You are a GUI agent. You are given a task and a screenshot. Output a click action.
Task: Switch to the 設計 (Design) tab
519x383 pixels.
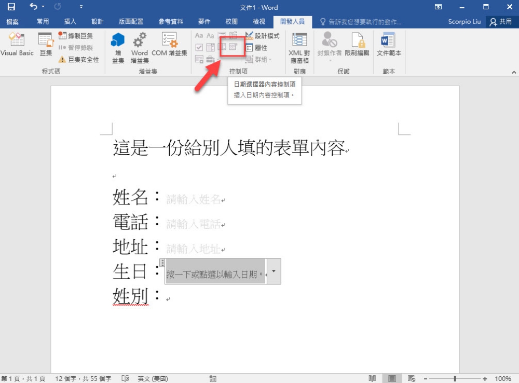(98, 21)
